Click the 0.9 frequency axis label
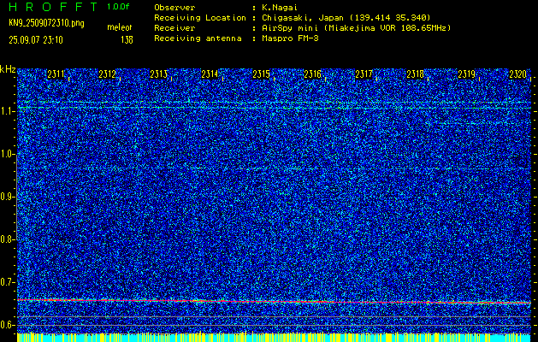 point(8,197)
